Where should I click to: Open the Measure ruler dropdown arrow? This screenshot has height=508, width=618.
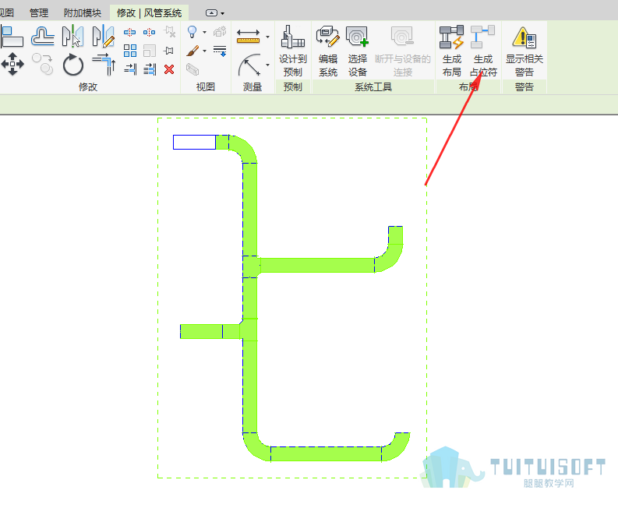(x=267, y=37)
